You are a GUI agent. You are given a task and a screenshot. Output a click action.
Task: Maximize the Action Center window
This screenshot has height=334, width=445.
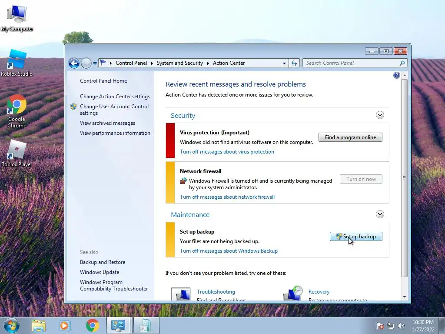coord(386,51)
